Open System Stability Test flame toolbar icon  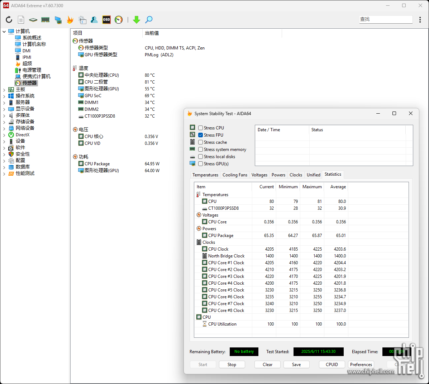click(x=70, y=20)
